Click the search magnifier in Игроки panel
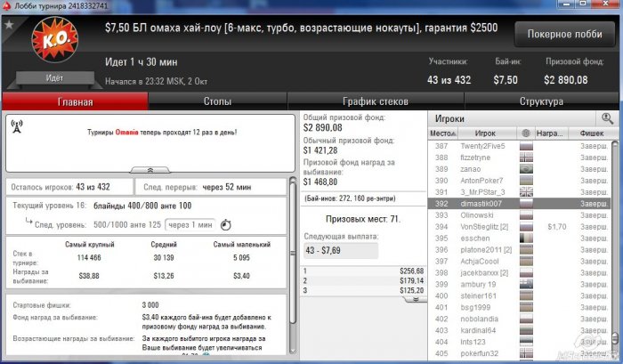The height and width of the screenshot is (364, 623). pyautogui.click(x=607, y=118)
